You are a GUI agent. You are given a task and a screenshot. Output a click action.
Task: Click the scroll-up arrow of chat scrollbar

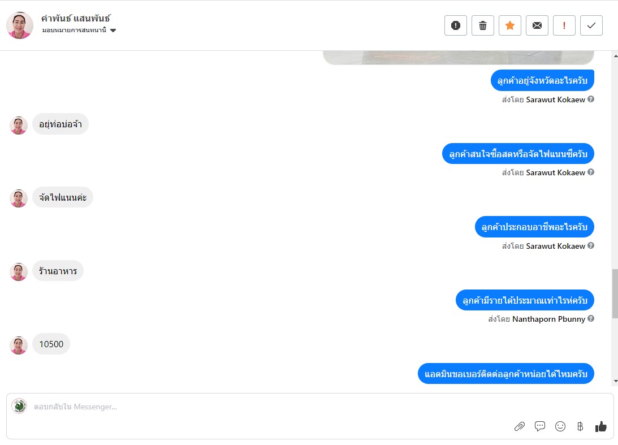[615, 56]
